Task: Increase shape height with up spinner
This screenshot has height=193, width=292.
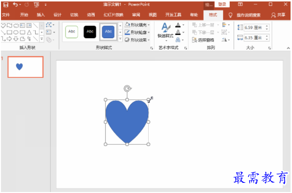Action: click(x=267, y=26)
